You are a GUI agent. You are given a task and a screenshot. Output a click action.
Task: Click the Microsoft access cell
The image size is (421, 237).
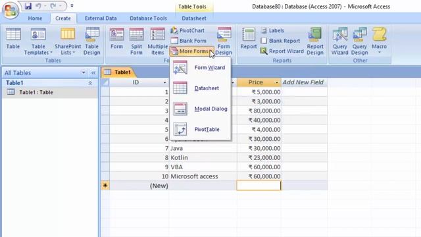tap(203, 176)
